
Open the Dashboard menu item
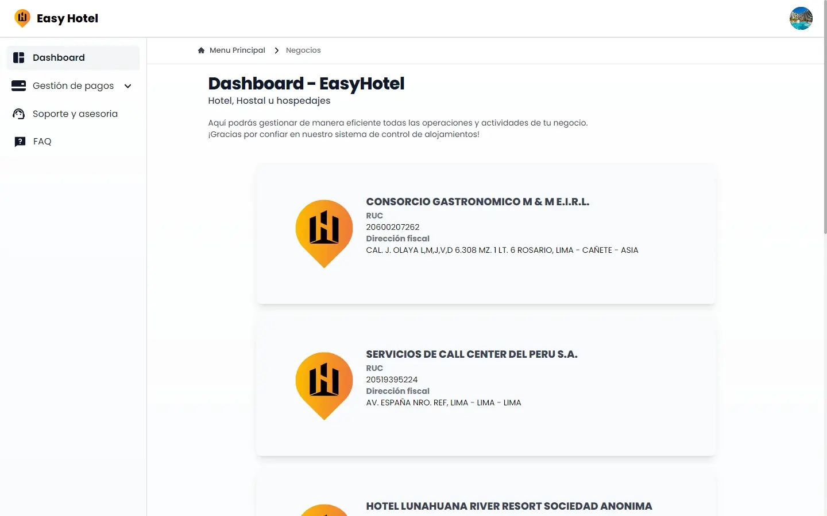point(59,57)
